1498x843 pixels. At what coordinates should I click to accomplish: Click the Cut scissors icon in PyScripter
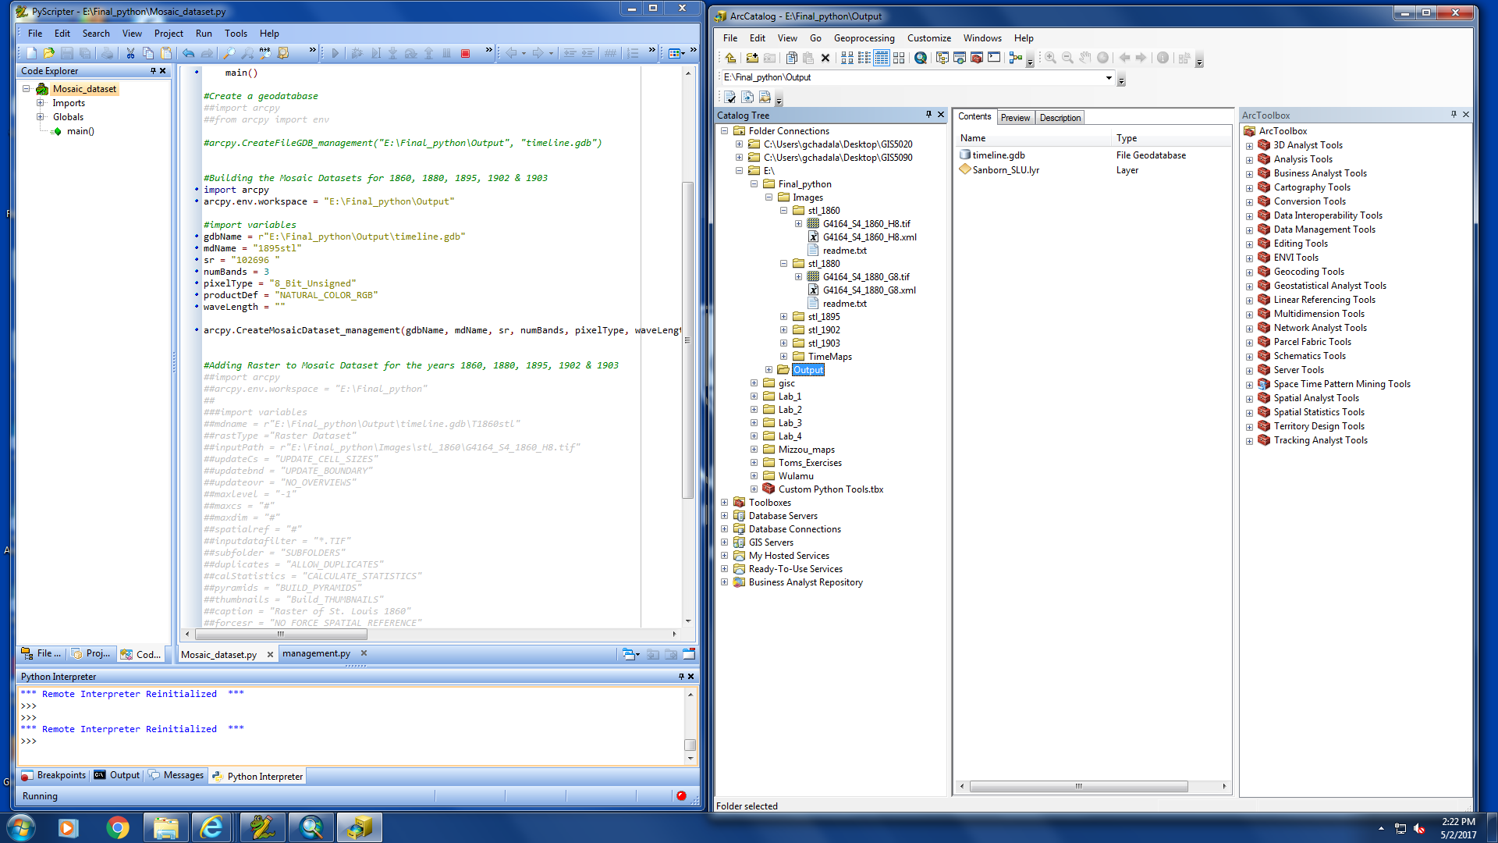(x=130, y=53)
